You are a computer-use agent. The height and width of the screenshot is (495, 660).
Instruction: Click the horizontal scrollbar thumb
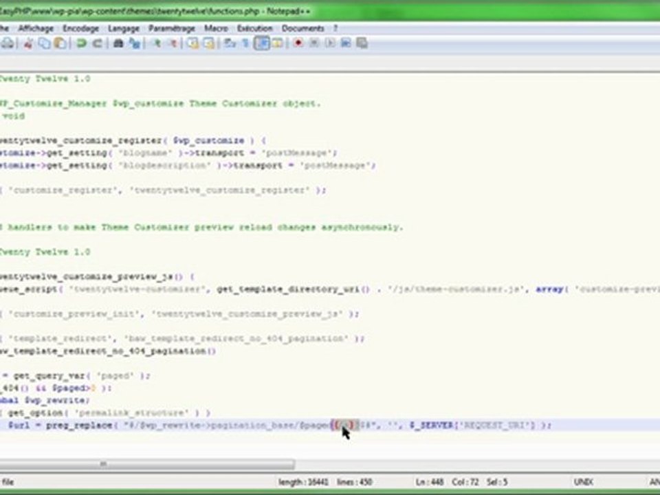coord(147,464)
